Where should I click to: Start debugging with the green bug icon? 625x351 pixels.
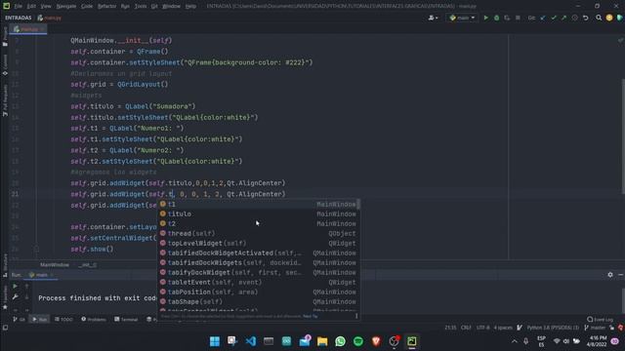pos(496,18)
